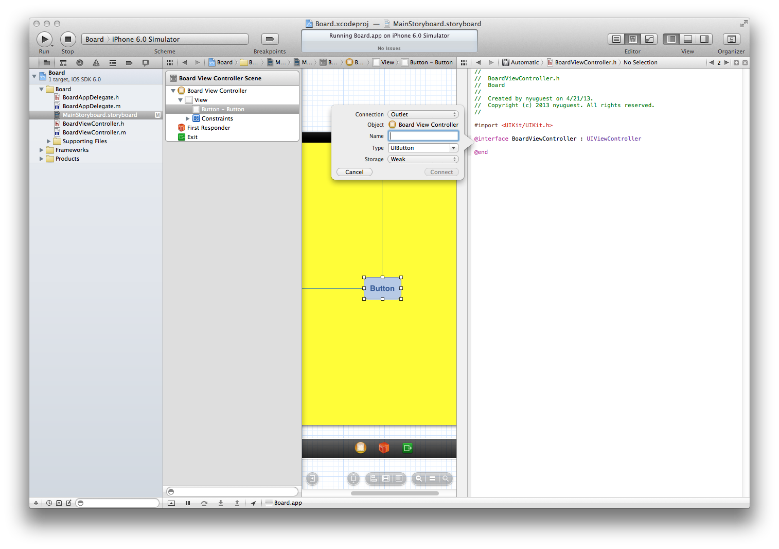The width and height of the screenshot is (779, 549).
Task: Click the green Exit icon in the dock
Action: tap(408, 448)
